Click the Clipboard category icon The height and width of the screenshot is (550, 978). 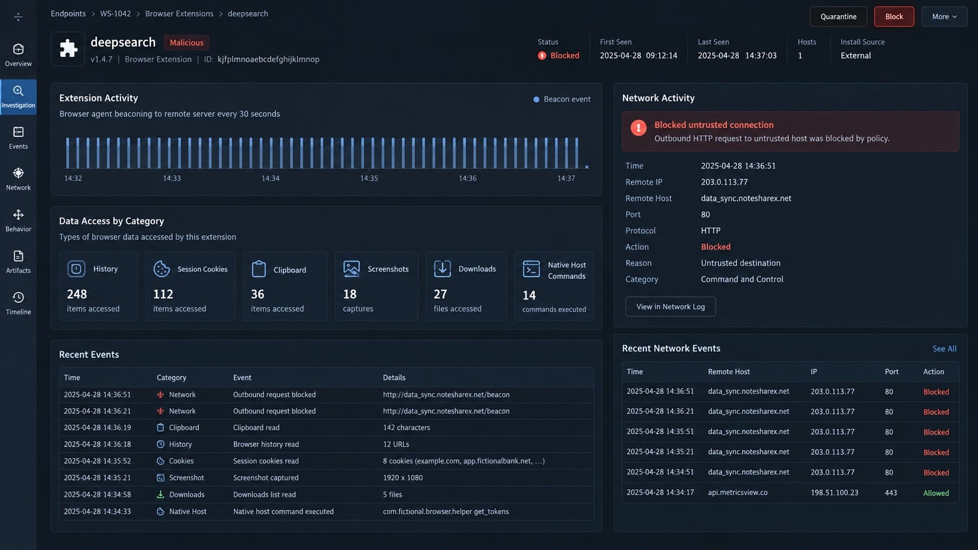[259, 269]
